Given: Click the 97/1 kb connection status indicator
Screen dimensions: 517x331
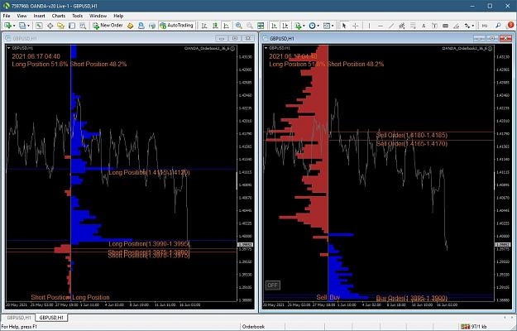Looking at the screenshot, I should (x=473, y=327).
